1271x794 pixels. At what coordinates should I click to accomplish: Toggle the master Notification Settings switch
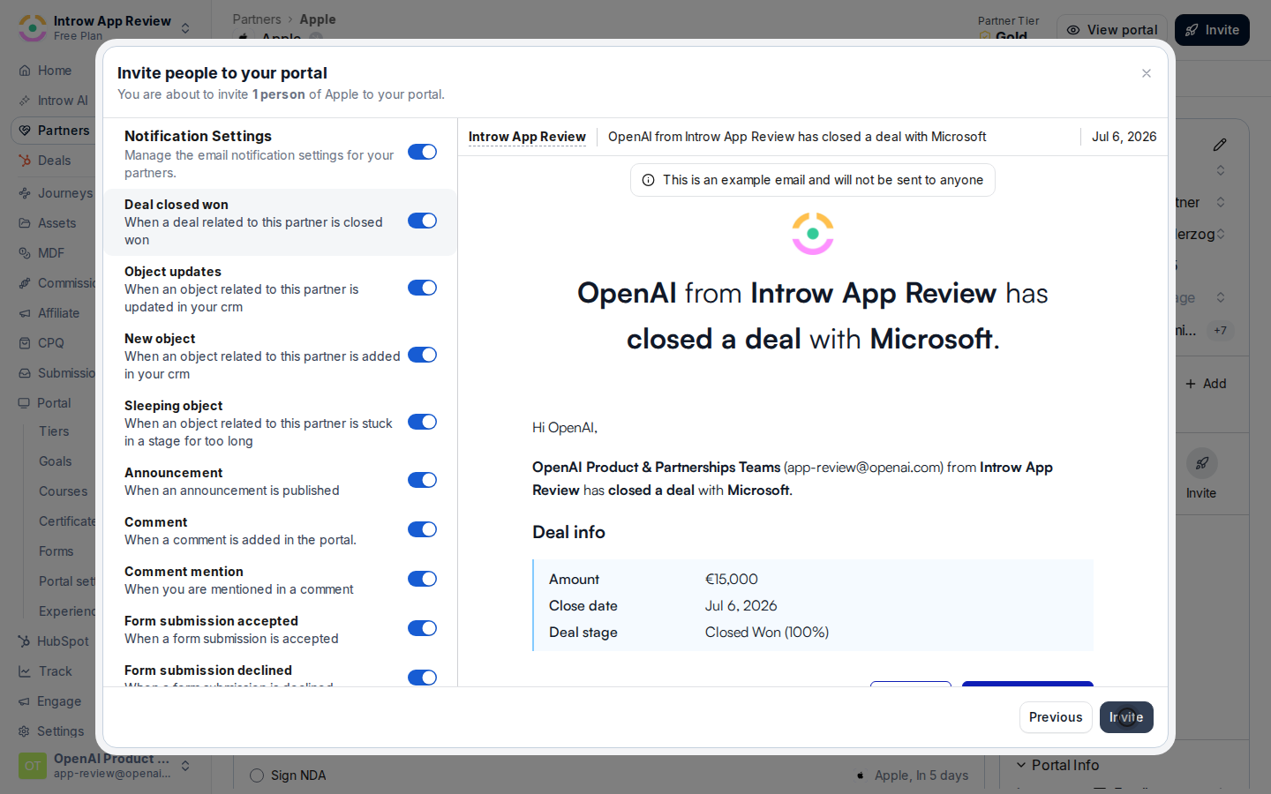coord(422,152)
